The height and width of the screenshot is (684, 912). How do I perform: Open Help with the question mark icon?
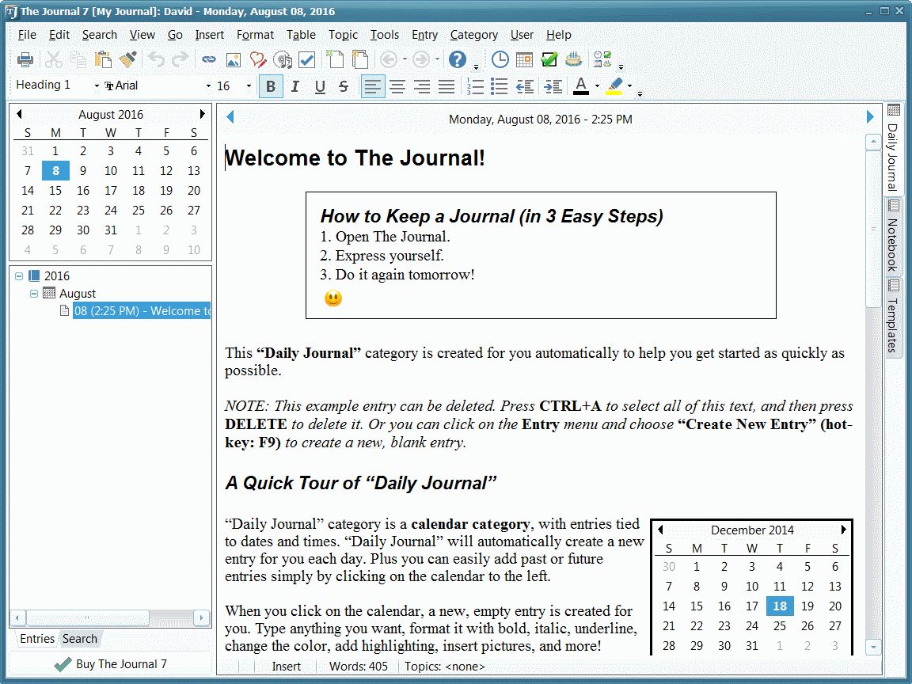click(458, 59)
